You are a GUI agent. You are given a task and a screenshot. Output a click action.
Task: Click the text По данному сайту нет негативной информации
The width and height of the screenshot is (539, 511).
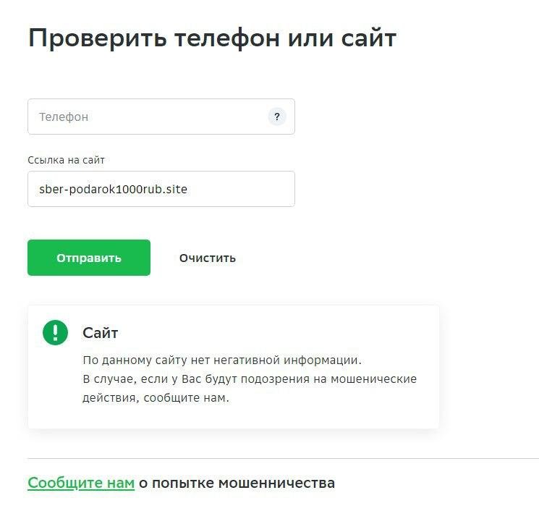click(x=221, y=360)
